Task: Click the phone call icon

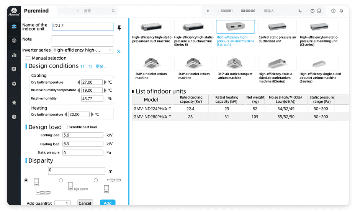Action: [300, 11]
